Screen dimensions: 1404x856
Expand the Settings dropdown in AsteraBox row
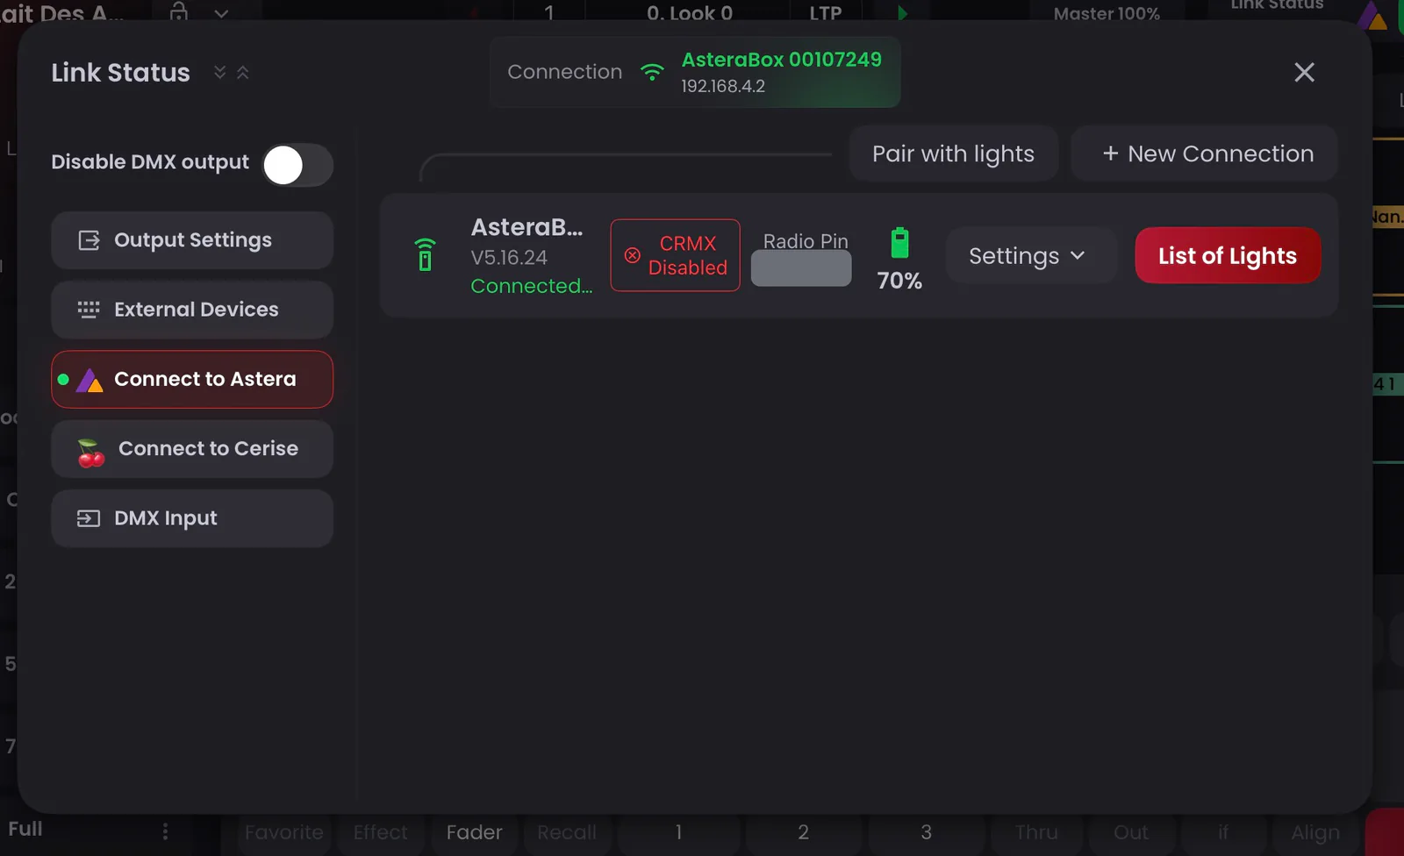click(x=1031, y=255)
